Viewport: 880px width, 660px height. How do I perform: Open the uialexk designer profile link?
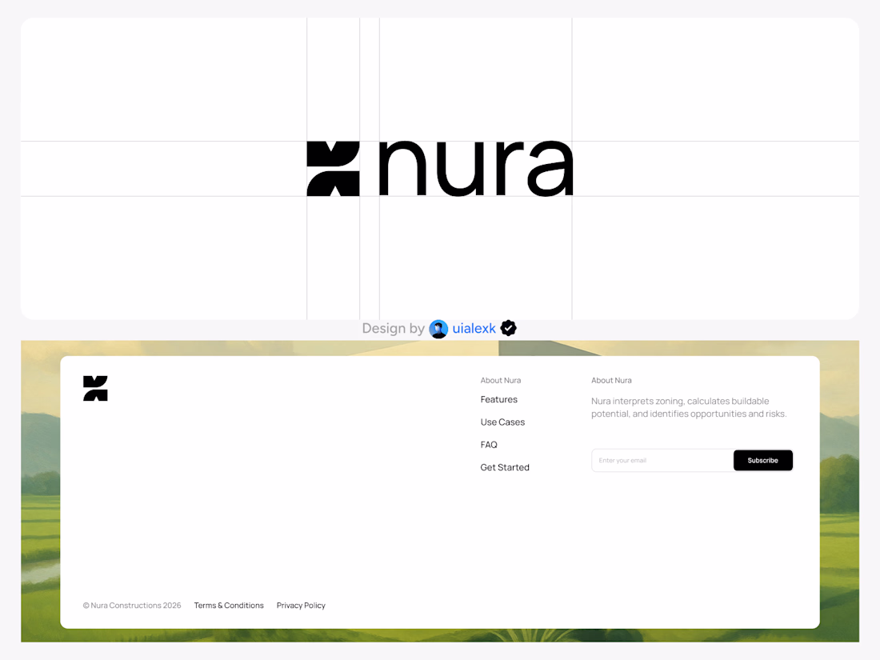point(474,328)
